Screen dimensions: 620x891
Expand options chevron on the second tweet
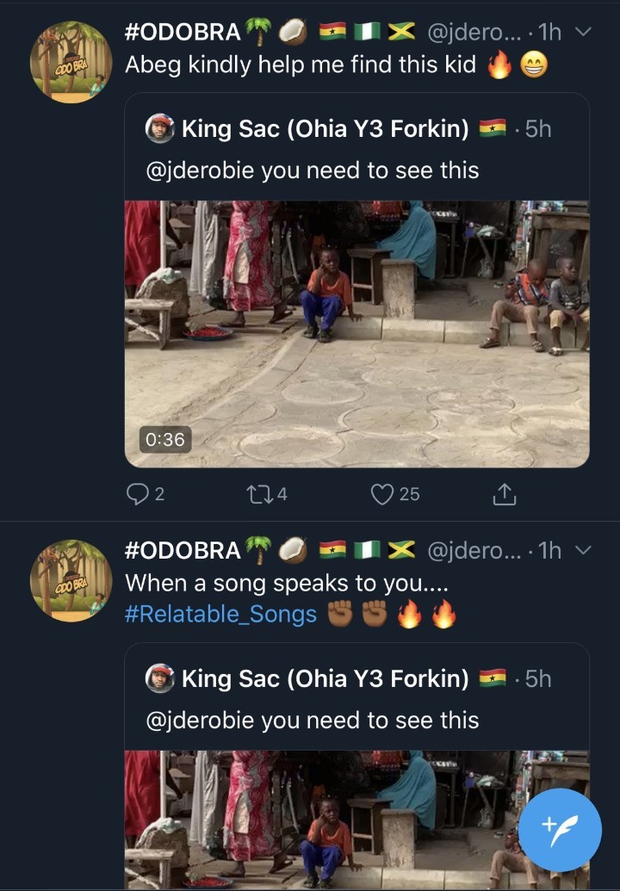(583, 551)
